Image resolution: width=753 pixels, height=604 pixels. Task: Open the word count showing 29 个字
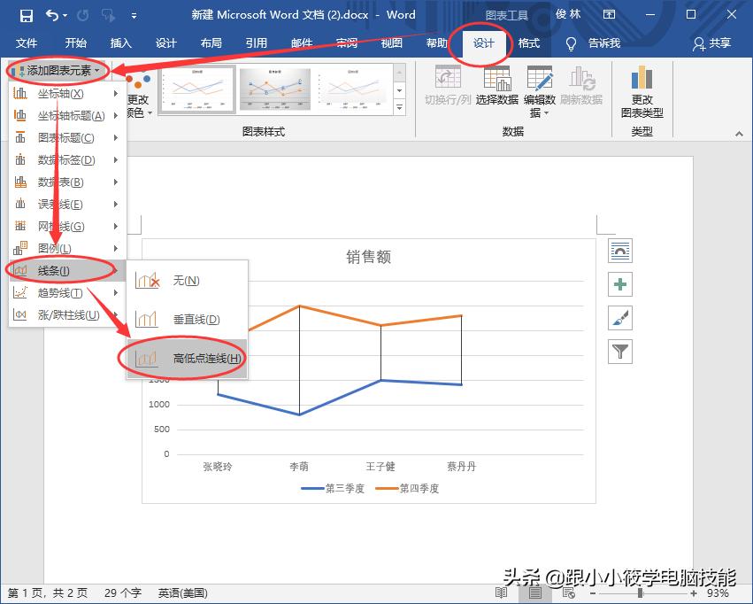pos(122,593)
